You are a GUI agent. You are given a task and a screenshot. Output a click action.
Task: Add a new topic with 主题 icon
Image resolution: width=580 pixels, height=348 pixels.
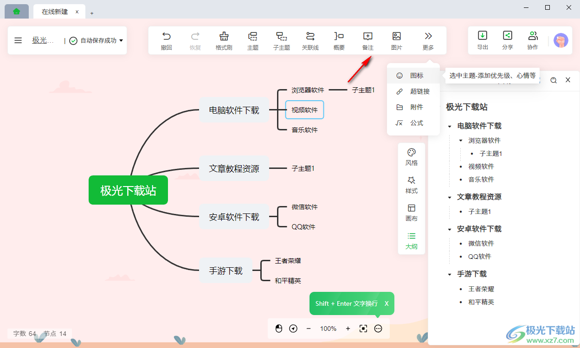[253, 36]
